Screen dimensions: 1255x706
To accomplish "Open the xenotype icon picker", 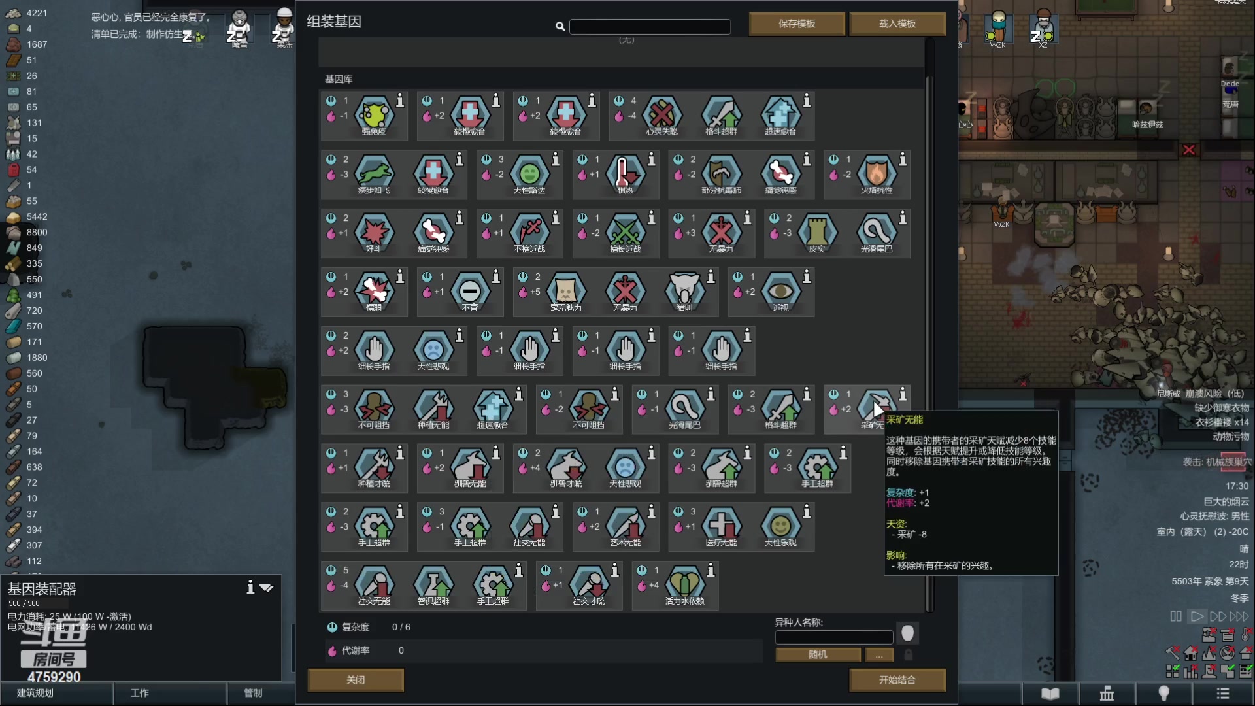I will pyautogui.click(x=907, y=633).
